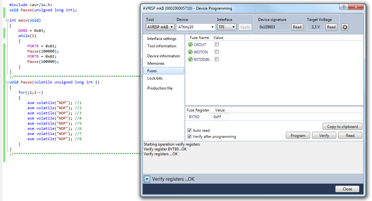Image resolution: width=372 pixels, height=201 pixels.
Task: Click the Program fuses button
Action: click(x=298, y=136)
